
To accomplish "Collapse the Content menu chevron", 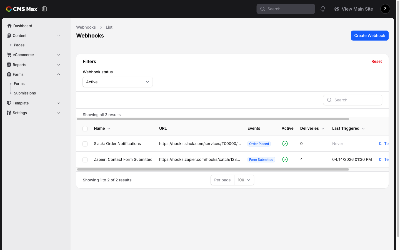I will (59, 36).
